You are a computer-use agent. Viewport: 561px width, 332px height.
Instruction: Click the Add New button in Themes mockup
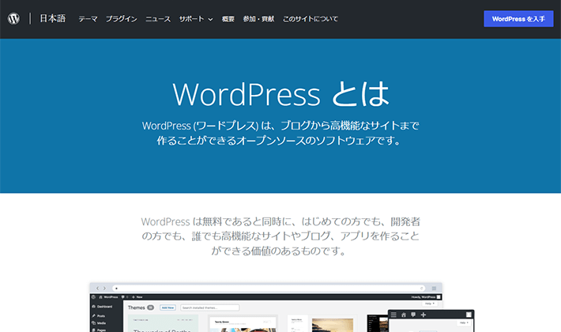(168, 307)
